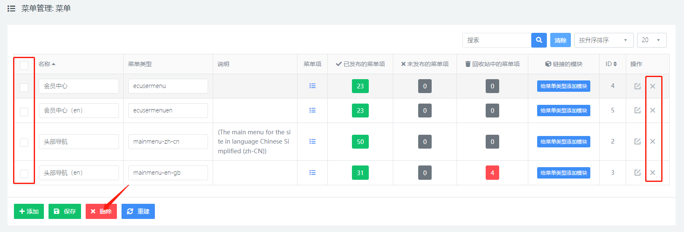Screen dimensions: 684x232
Task: Click the 菜单类型 column header
Action: click(x=140, y=64)
